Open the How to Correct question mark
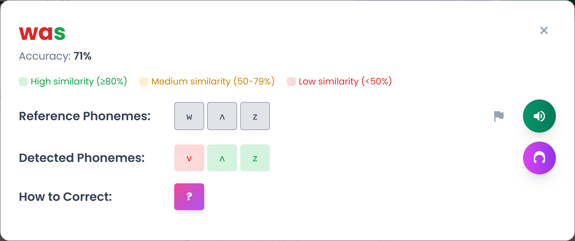Image resolution: width=575 pixels, height=241 pixels. pyautogui.click(x=189, y=197)
